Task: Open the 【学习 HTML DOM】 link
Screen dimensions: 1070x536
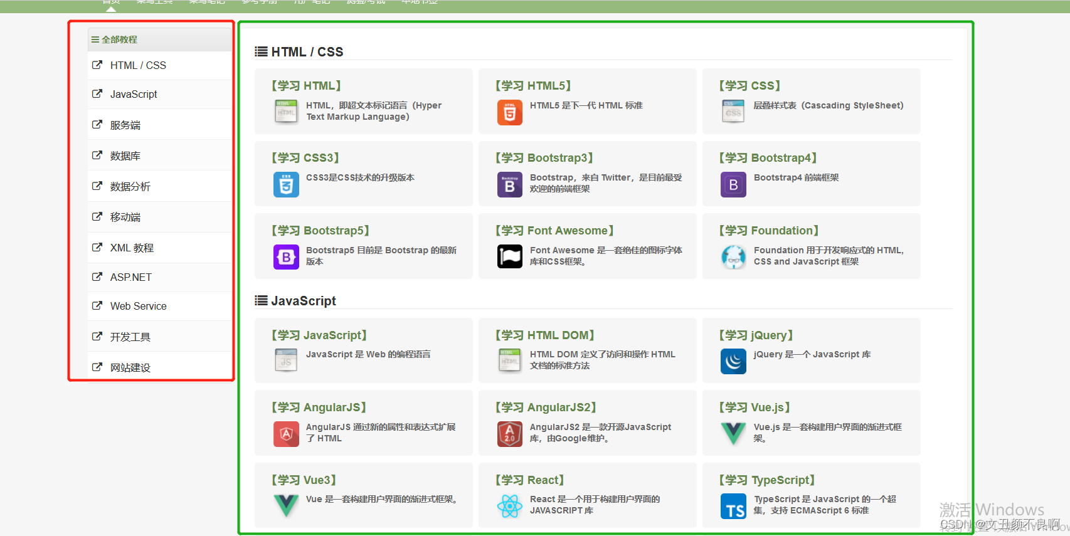Action: pos(544,335)
